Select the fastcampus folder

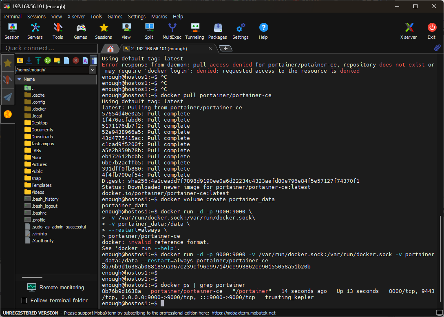coord(39,144)
